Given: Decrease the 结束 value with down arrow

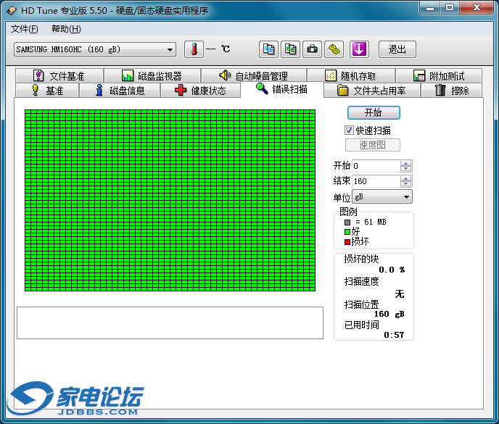Looking at the screenshot, I should [x=406, y=184].
